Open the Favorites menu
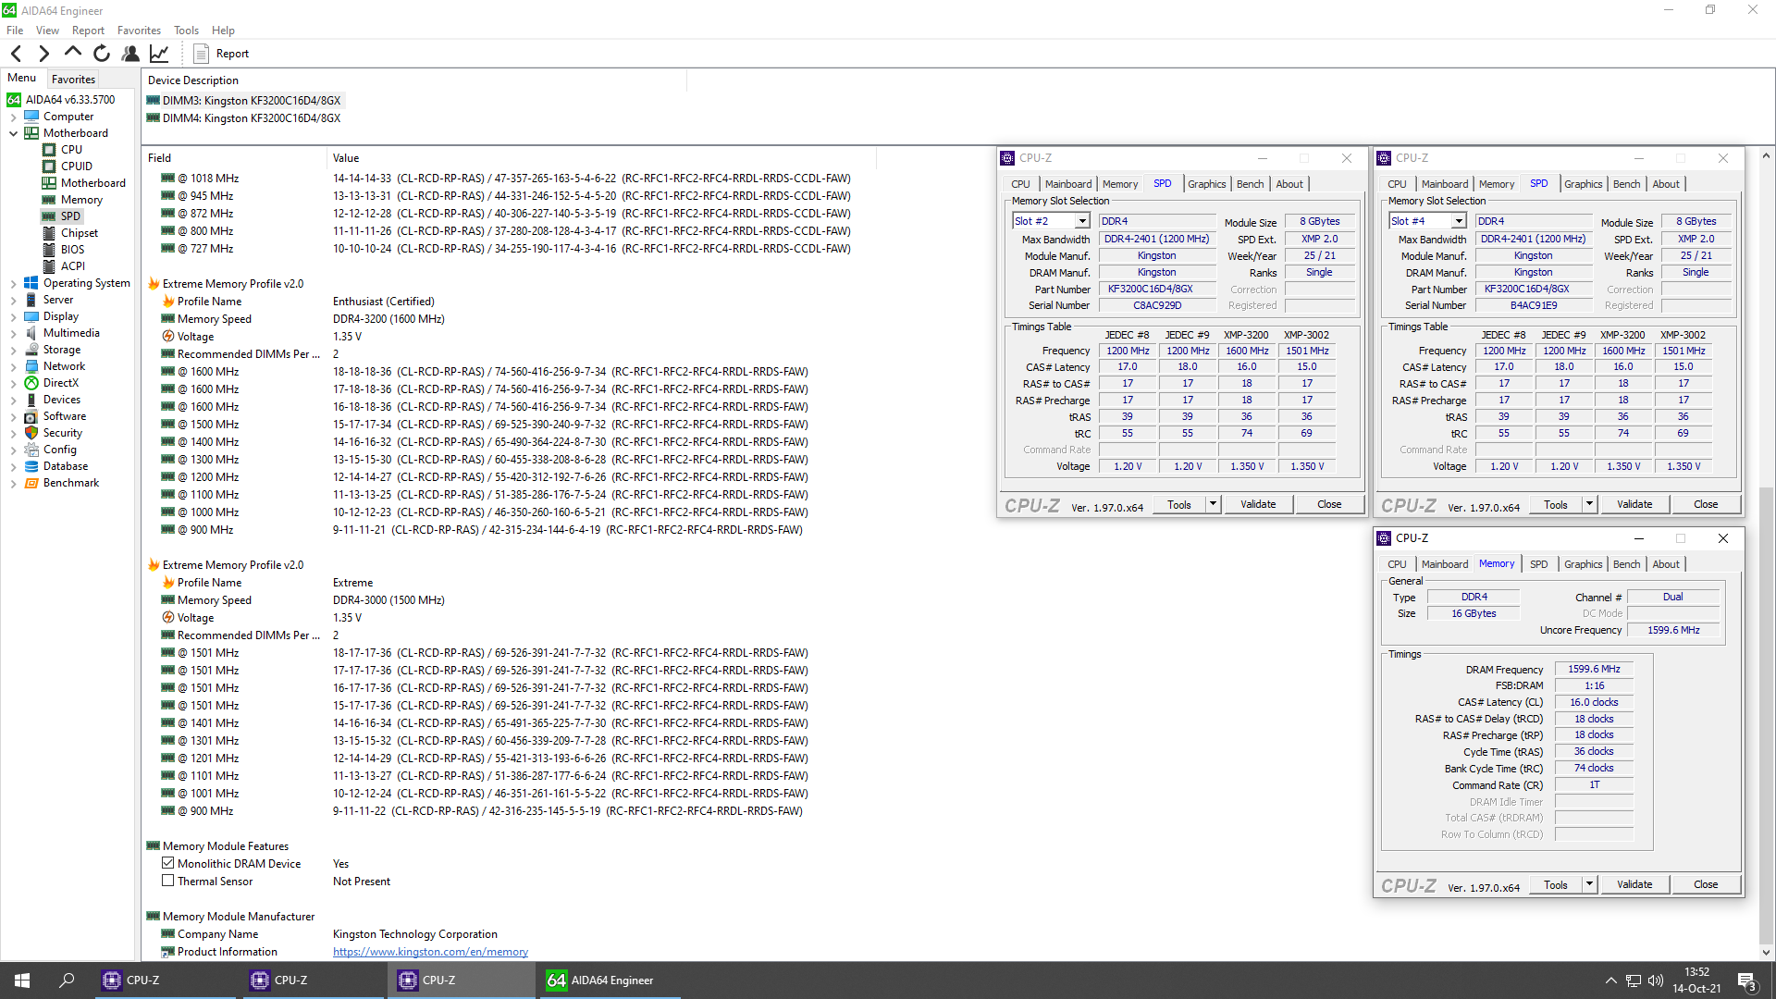Image resolution: width=1776 pixels, height=999 pixels. (x=139, y=31)
